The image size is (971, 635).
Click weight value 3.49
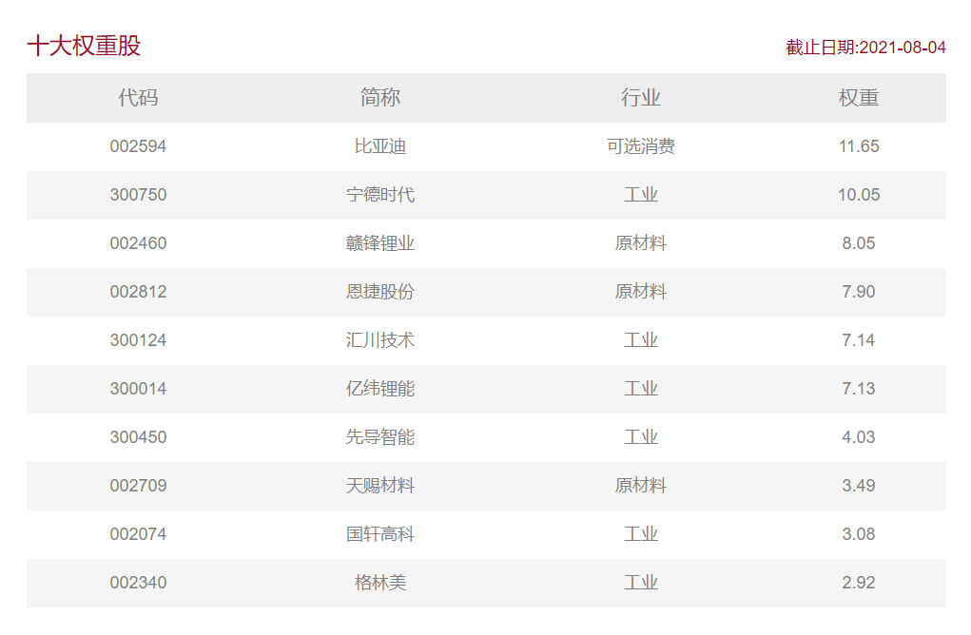click(859, 486)
